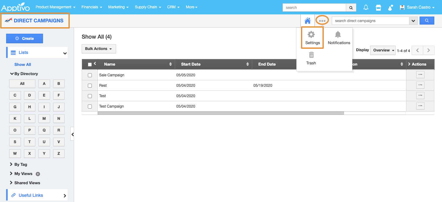Click the three-dot more options icon
Image resolution: width=442 pixels, height=202 pixels.
[x=322, y=21]
